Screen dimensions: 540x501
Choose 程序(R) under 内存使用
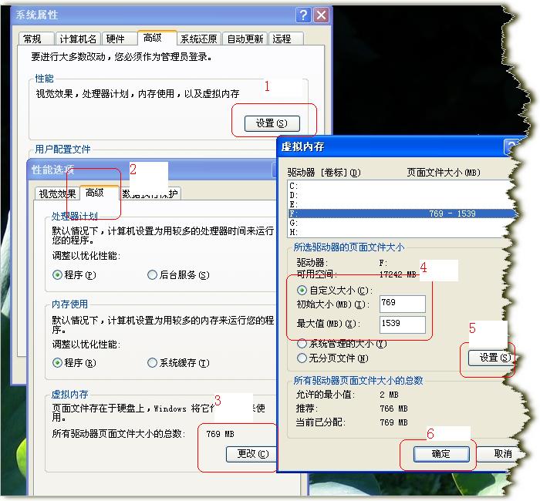pyautogui.click(x=74, y=363)
